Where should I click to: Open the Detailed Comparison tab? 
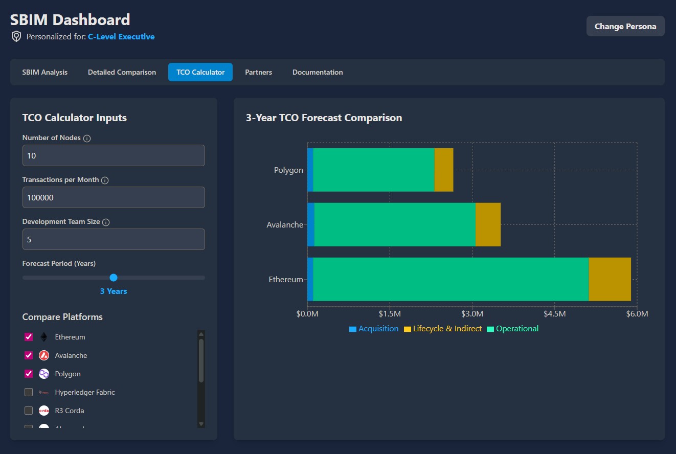(x=122, y=72)
